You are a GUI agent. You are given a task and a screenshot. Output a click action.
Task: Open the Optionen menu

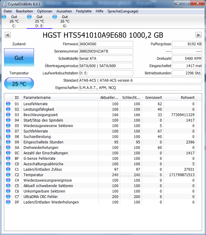[45, 11]
